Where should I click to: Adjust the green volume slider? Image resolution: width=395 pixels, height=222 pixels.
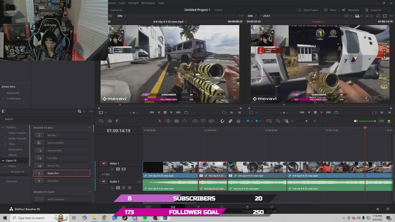click(x=367, y=121)
